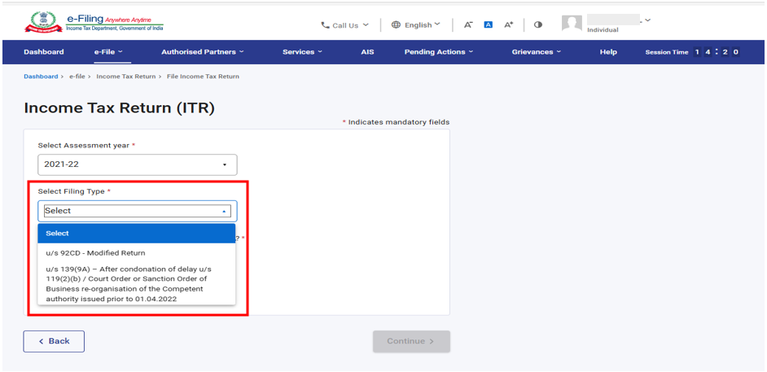Screen dimensions: 767x372
Task: Pick the highlighted Select placeholder option
Action: (137, 234)
